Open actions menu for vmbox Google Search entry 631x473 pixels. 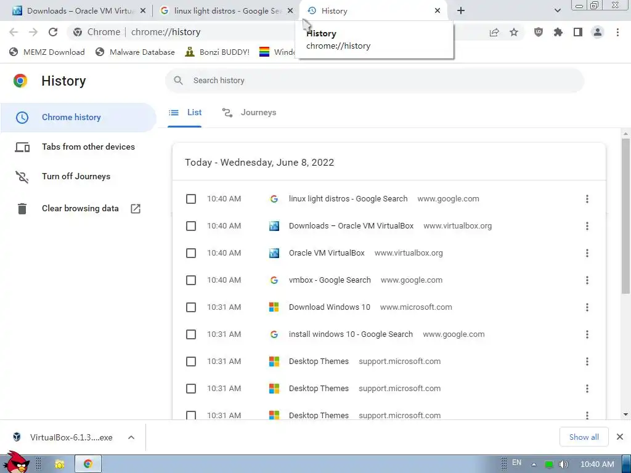(x=587, y=280)
